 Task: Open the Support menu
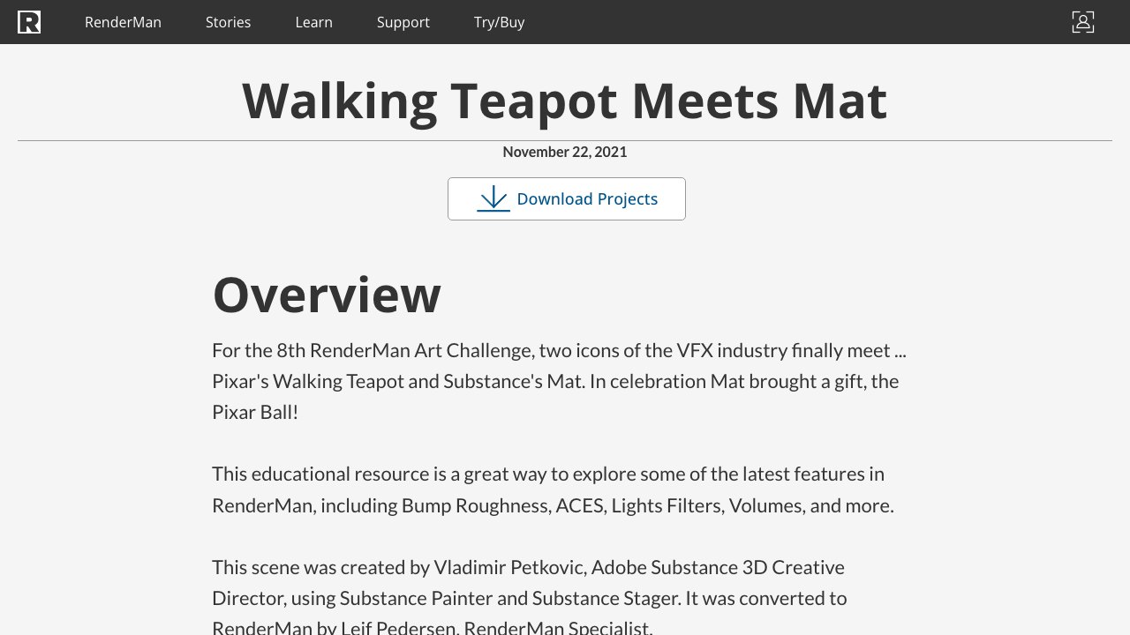(403, 22)
